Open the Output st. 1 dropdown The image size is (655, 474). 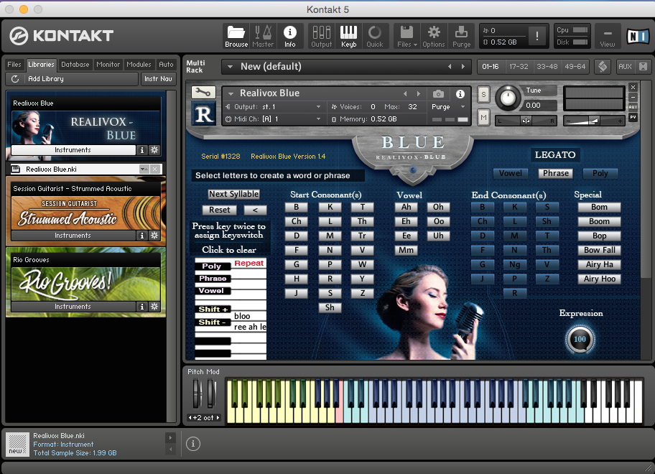point(318,107)
